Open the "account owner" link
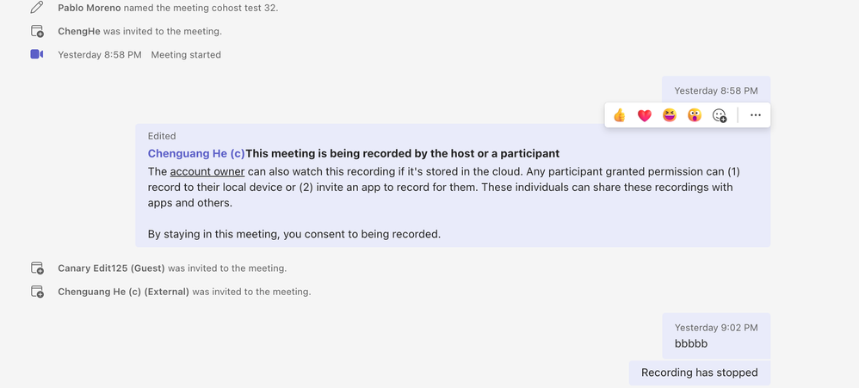This screenshot has height=388, width=859. (207, 172)
